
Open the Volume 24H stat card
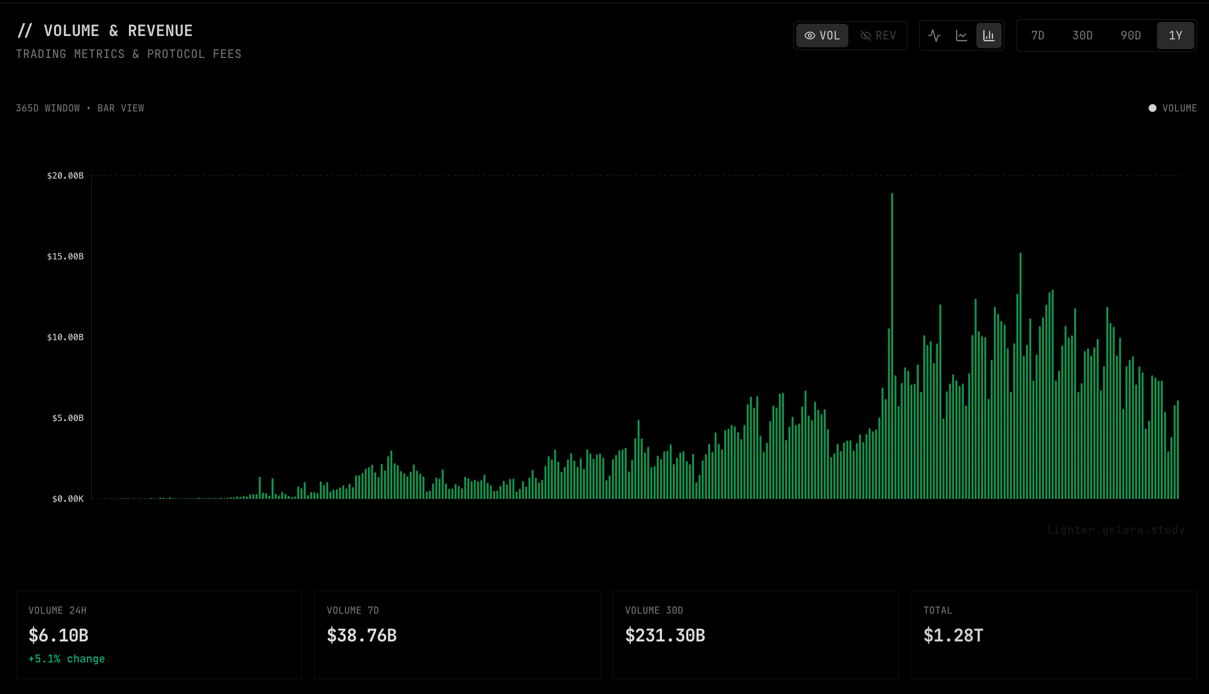pos(159,635)
